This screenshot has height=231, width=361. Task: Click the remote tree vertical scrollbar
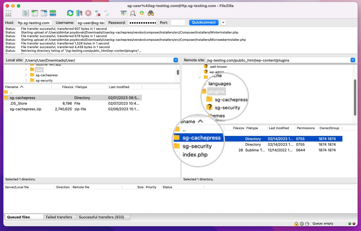(x=355, y=97)
